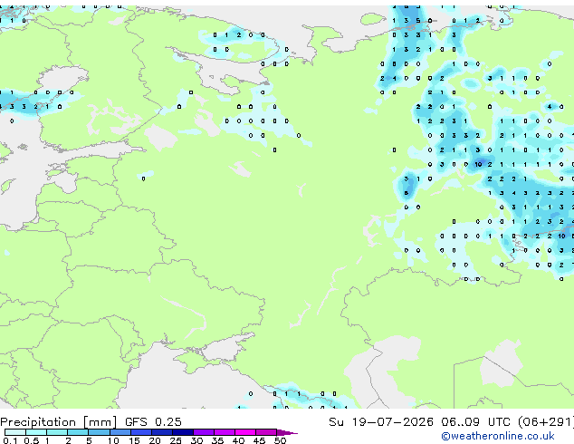This screenshot has height=444, width=574.
Task: Click the 50 value on the legend scale
Action: (280, 440)
